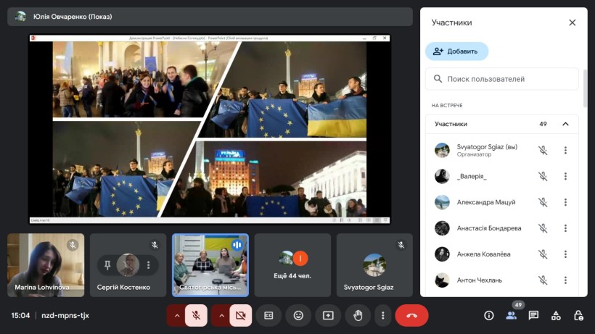The height and width of the screenshot is (334, 595).
Task: Open the chat with everyone icon
Action: (533, 315)
